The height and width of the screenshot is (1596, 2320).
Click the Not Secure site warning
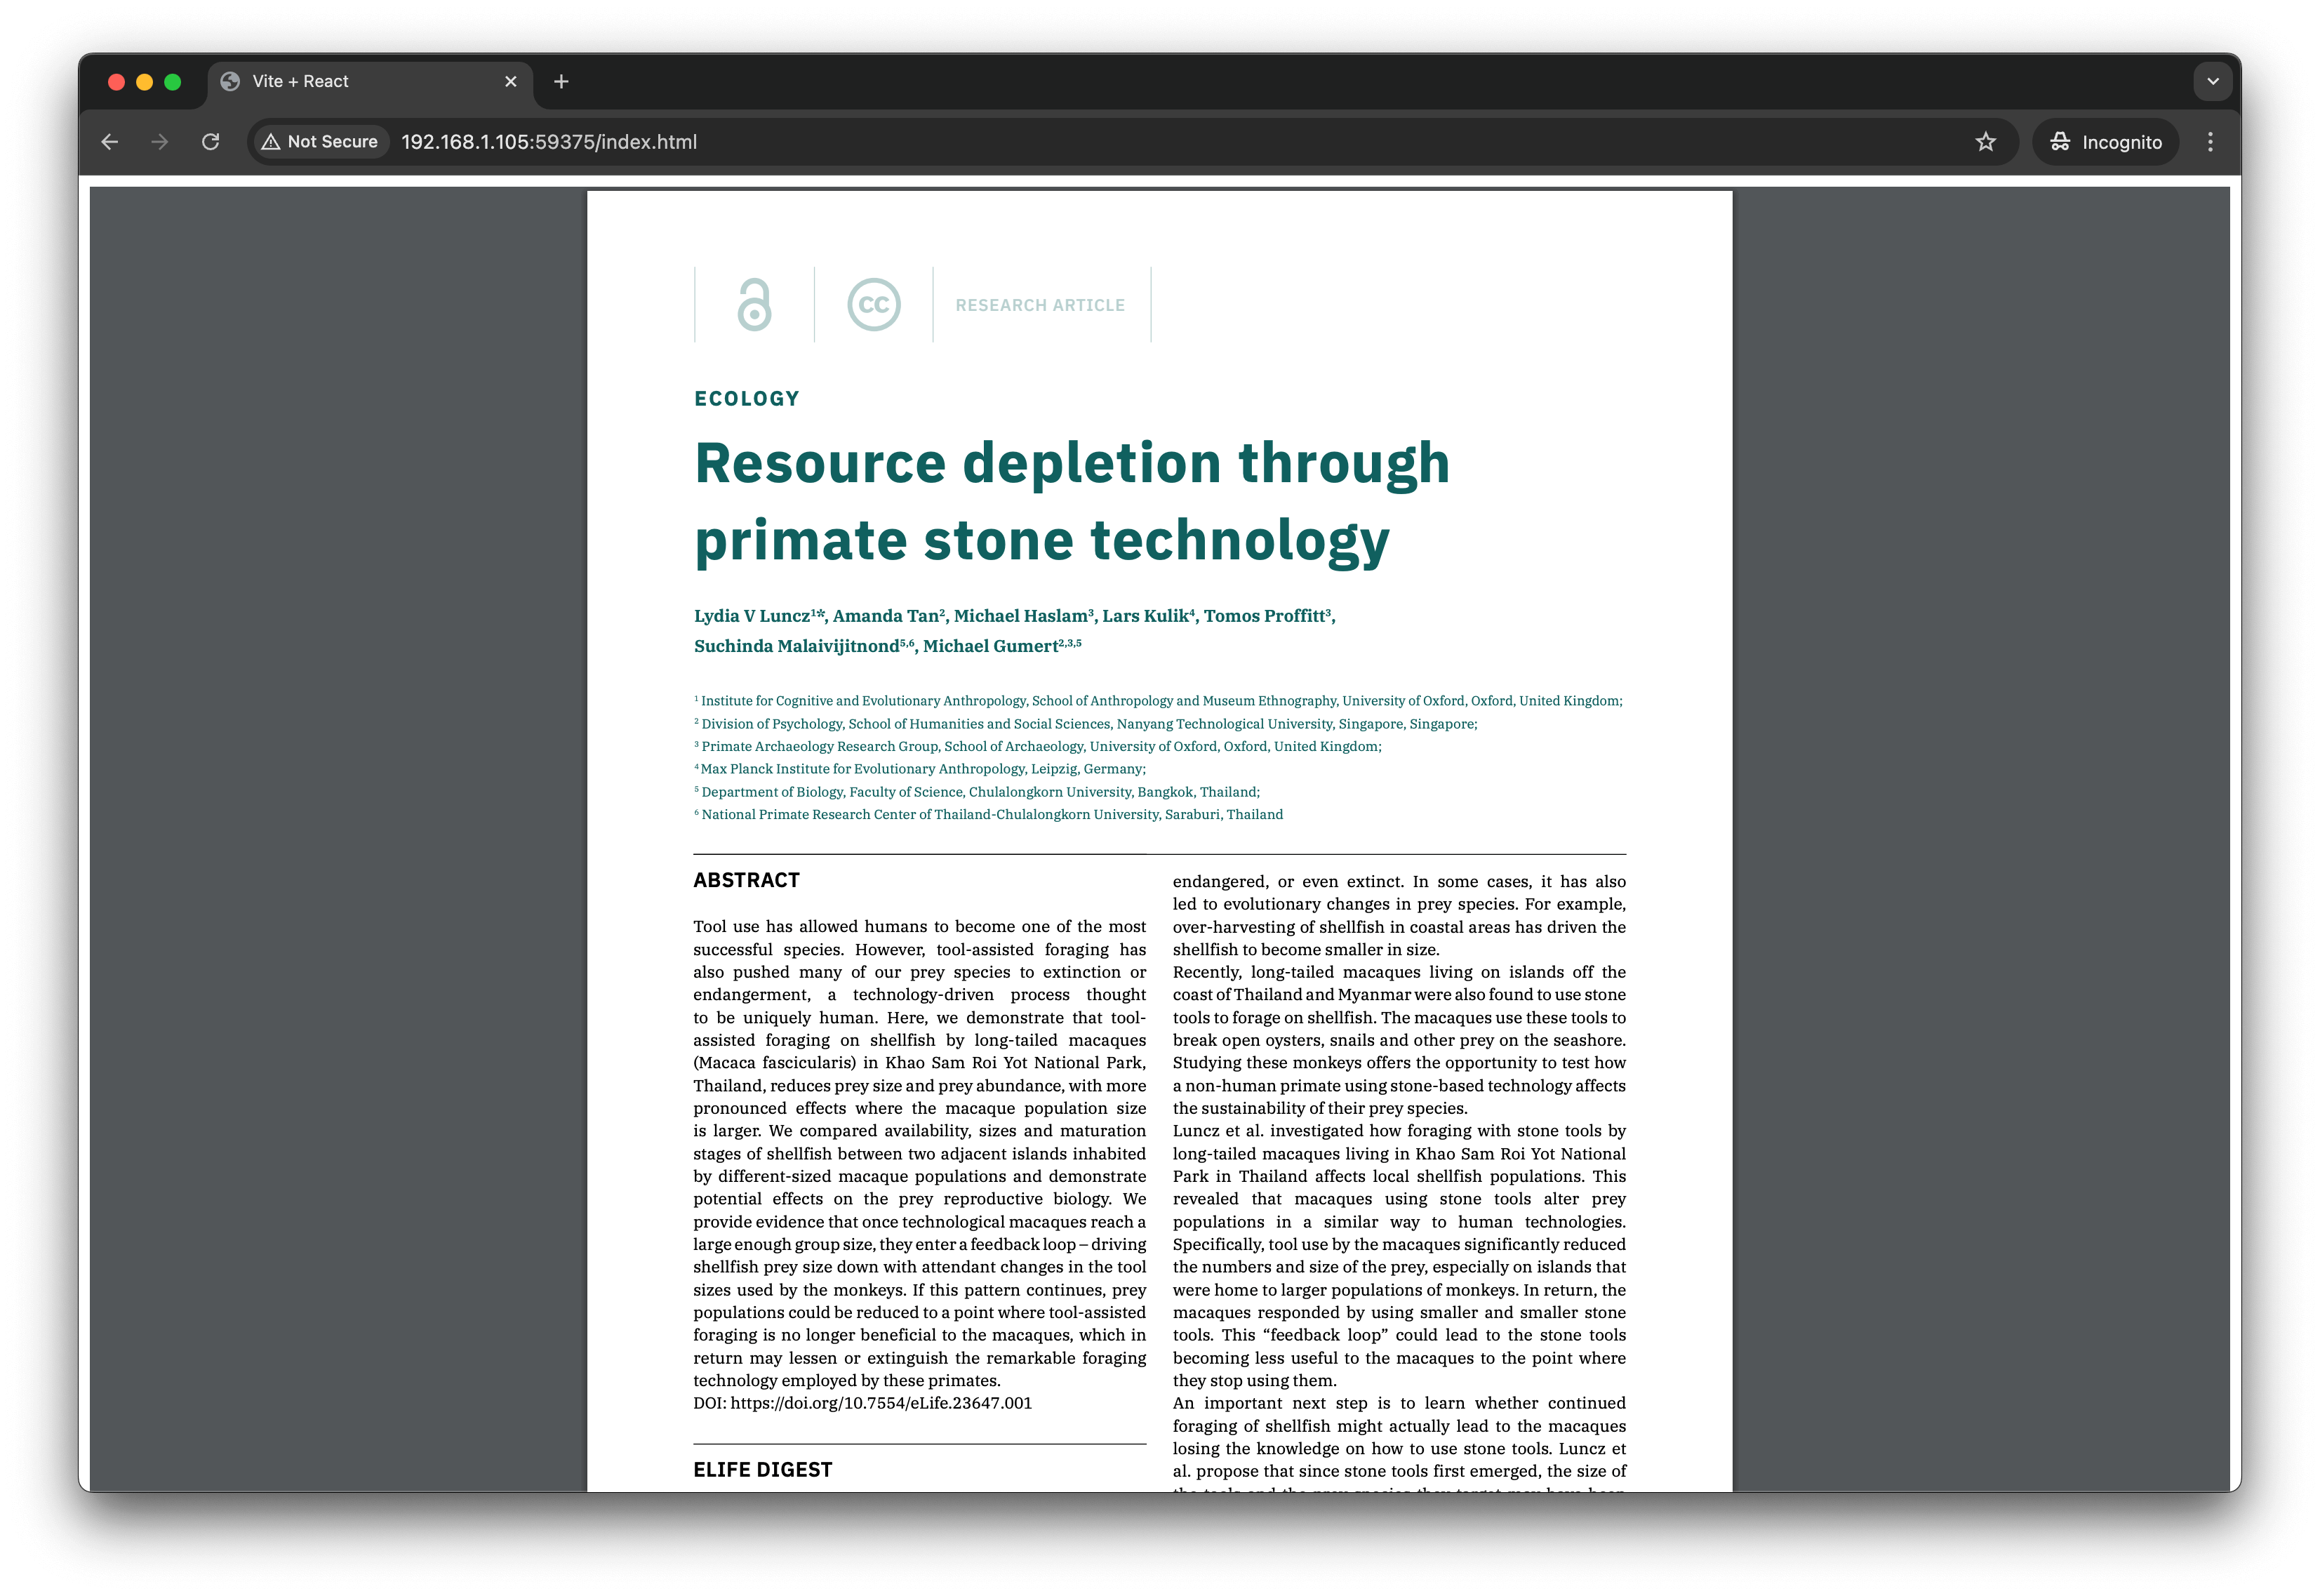[x=320, y=142]
